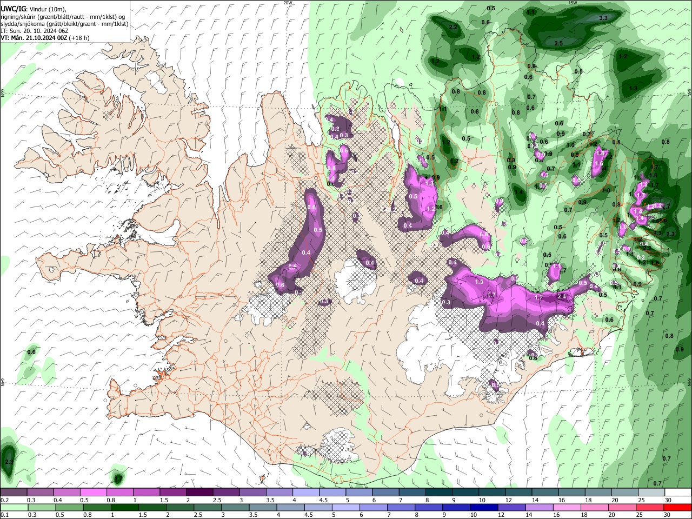Pick the light grey 25 swatch in the upper scale
This screenshot has width=692, height=519.
tap(651, 492)
